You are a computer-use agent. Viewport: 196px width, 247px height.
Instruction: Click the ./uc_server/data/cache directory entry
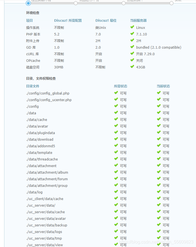45,212
